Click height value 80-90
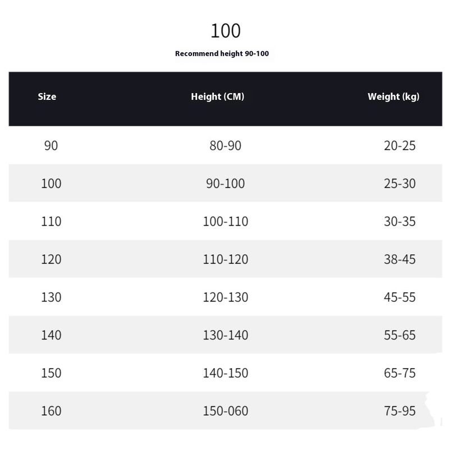This screenshot has height=449, width=449. pos(225,146)
